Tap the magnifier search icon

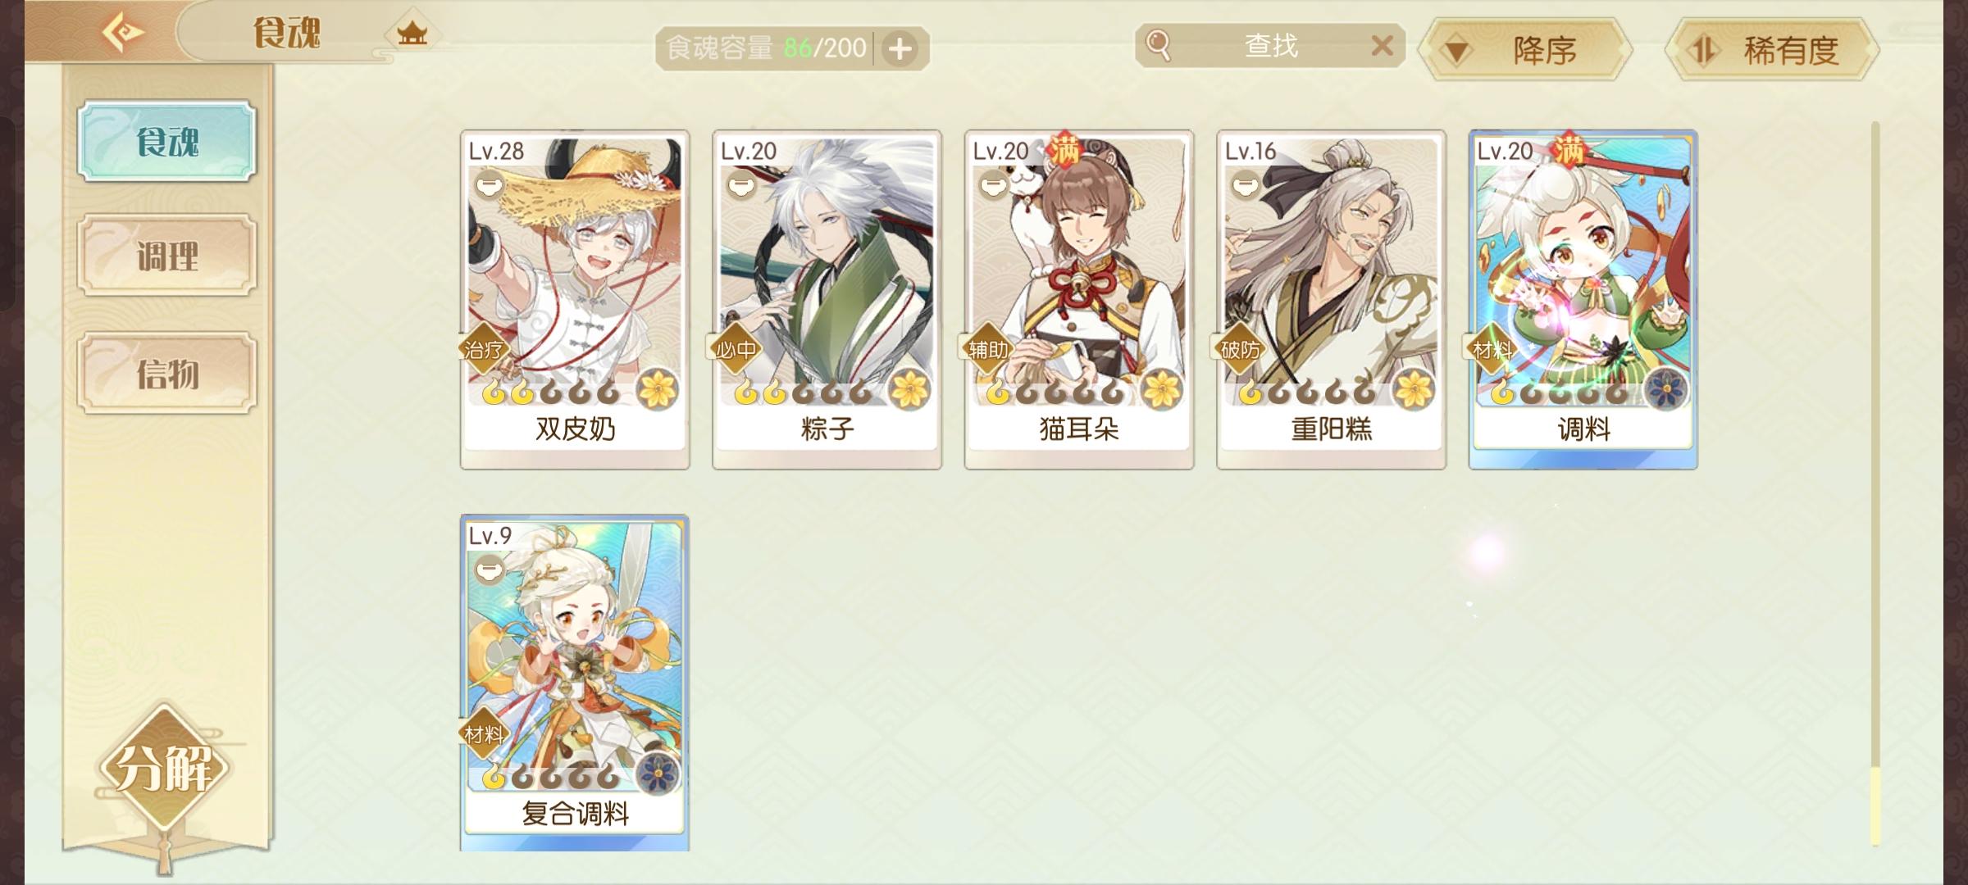point(1158,46)
